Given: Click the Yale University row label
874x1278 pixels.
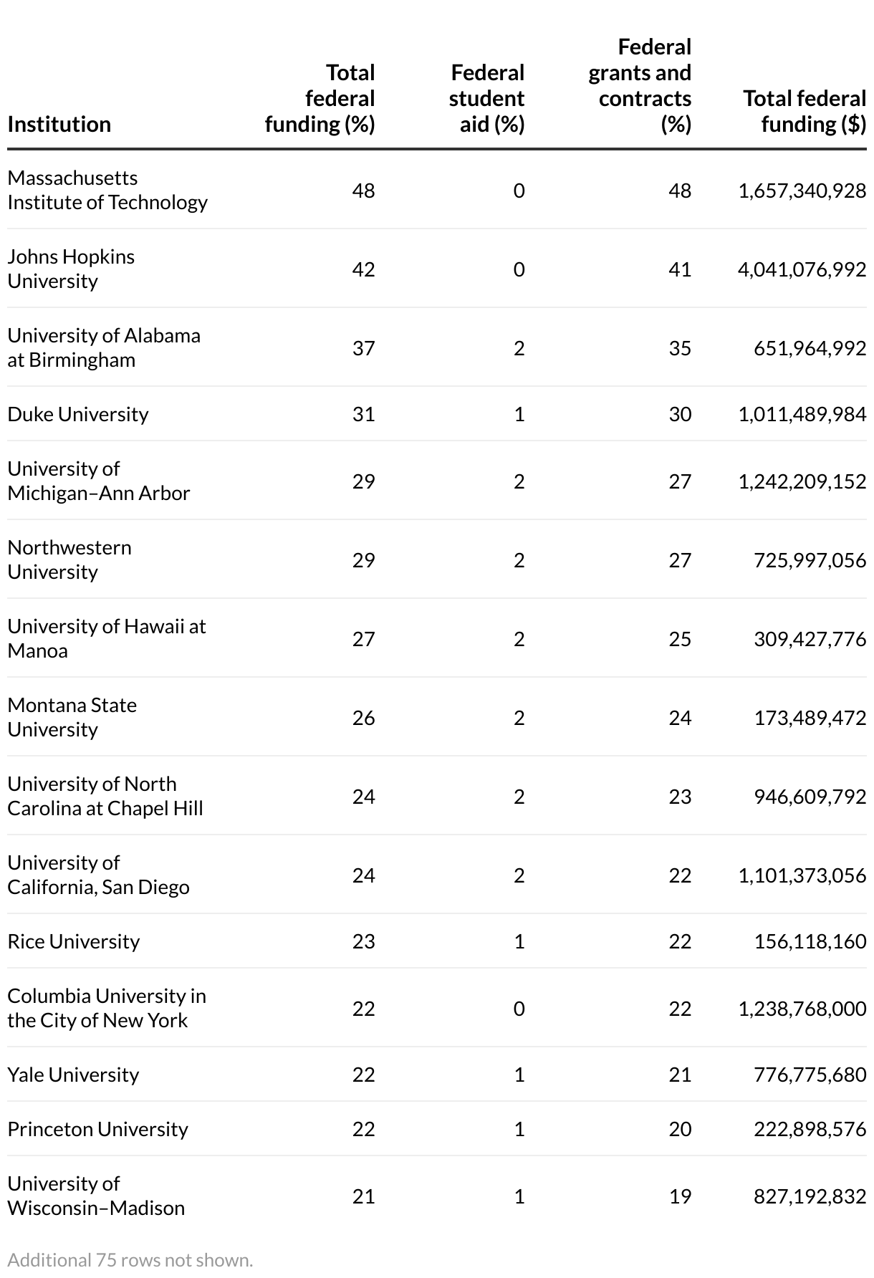Looking at the screenshot, I should 73,1075.
